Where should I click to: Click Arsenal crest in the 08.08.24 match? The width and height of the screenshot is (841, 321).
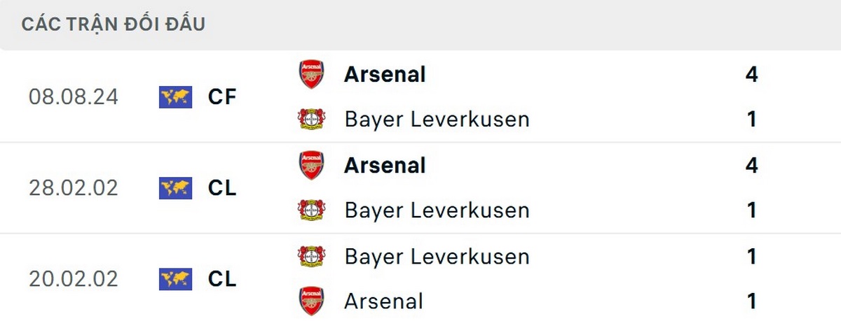(311, 74)
